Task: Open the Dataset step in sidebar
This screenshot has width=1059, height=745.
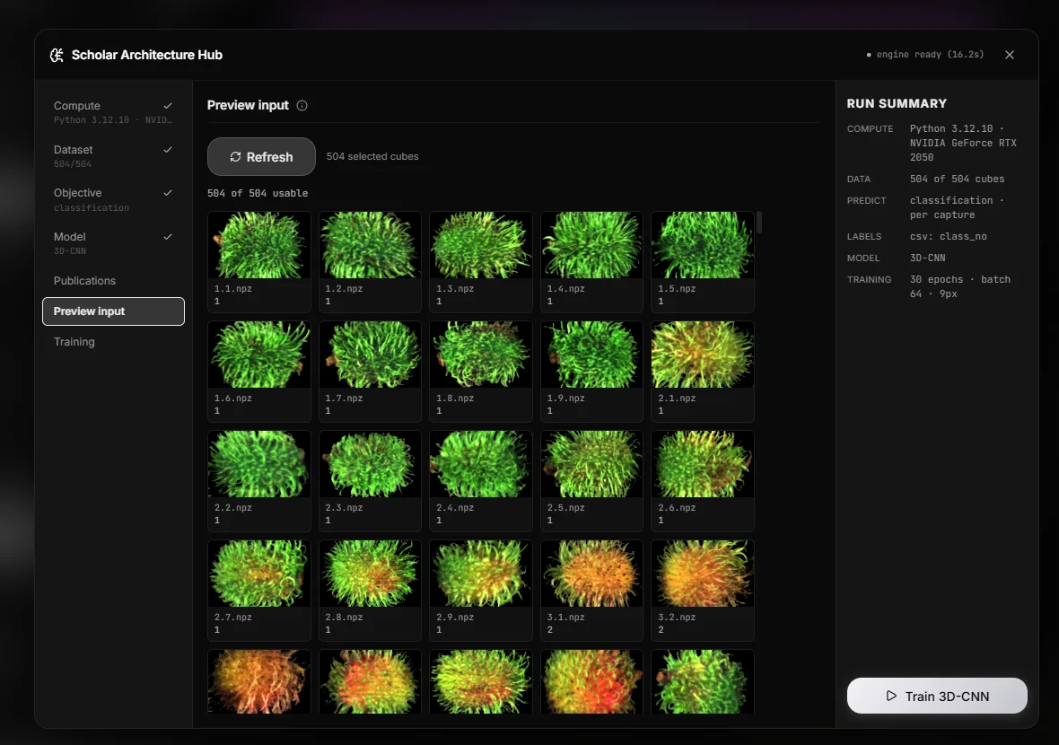Action: pos(113,156)
